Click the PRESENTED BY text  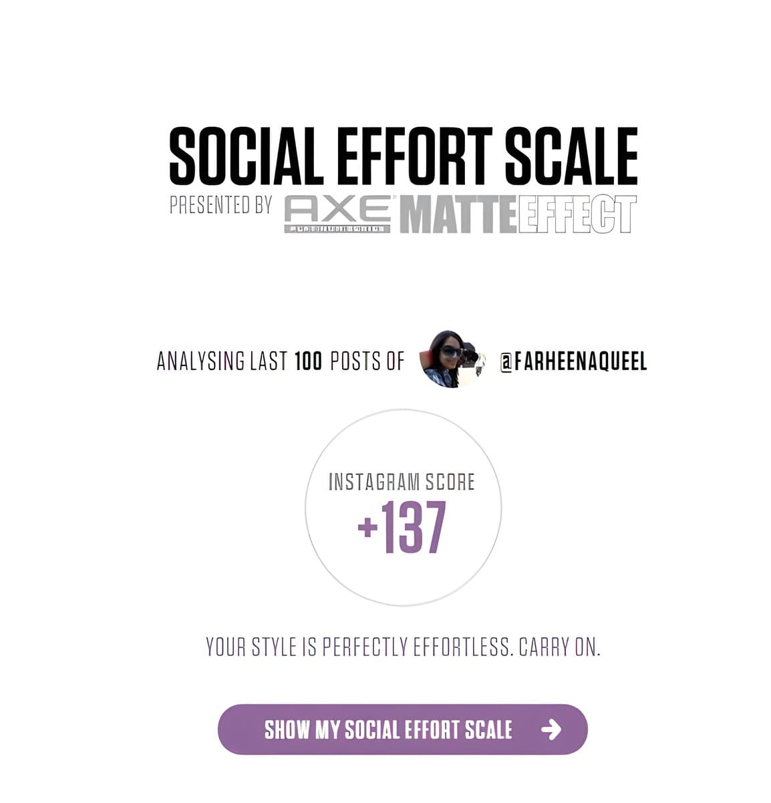[220, 205]
